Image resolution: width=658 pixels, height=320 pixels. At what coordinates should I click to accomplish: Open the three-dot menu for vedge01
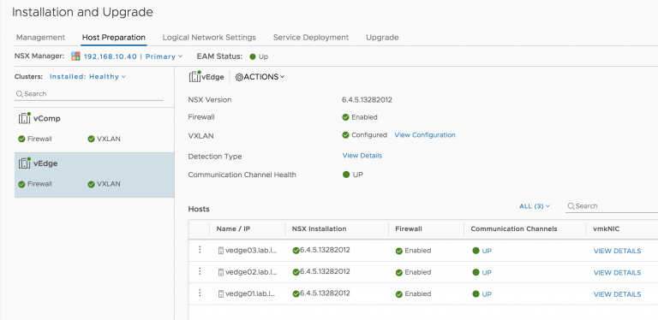coord(200,293)
